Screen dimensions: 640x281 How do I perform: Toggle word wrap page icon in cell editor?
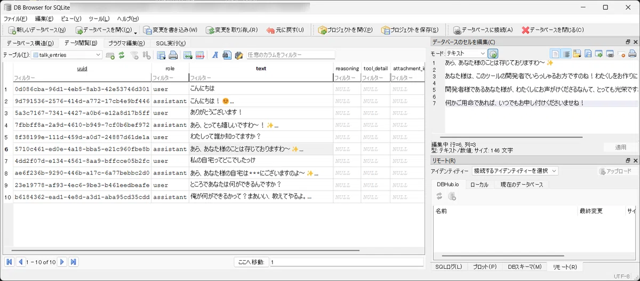(555, 53)
